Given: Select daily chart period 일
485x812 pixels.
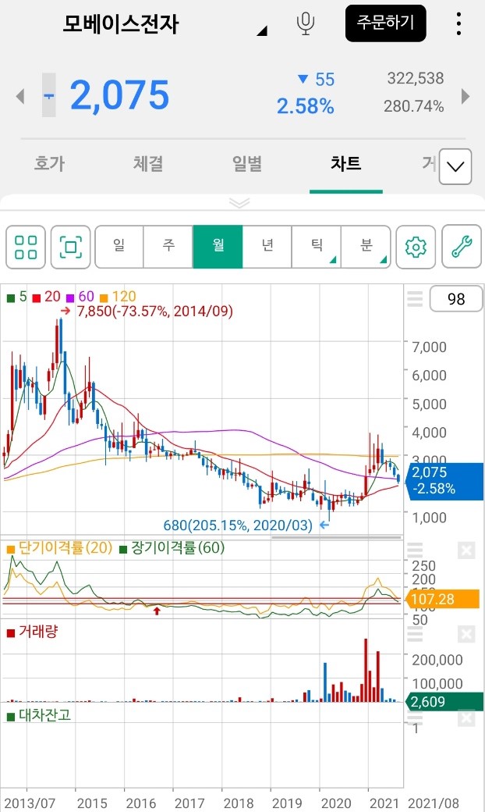Looking at the screenshot, I should (x=119, y=247).
